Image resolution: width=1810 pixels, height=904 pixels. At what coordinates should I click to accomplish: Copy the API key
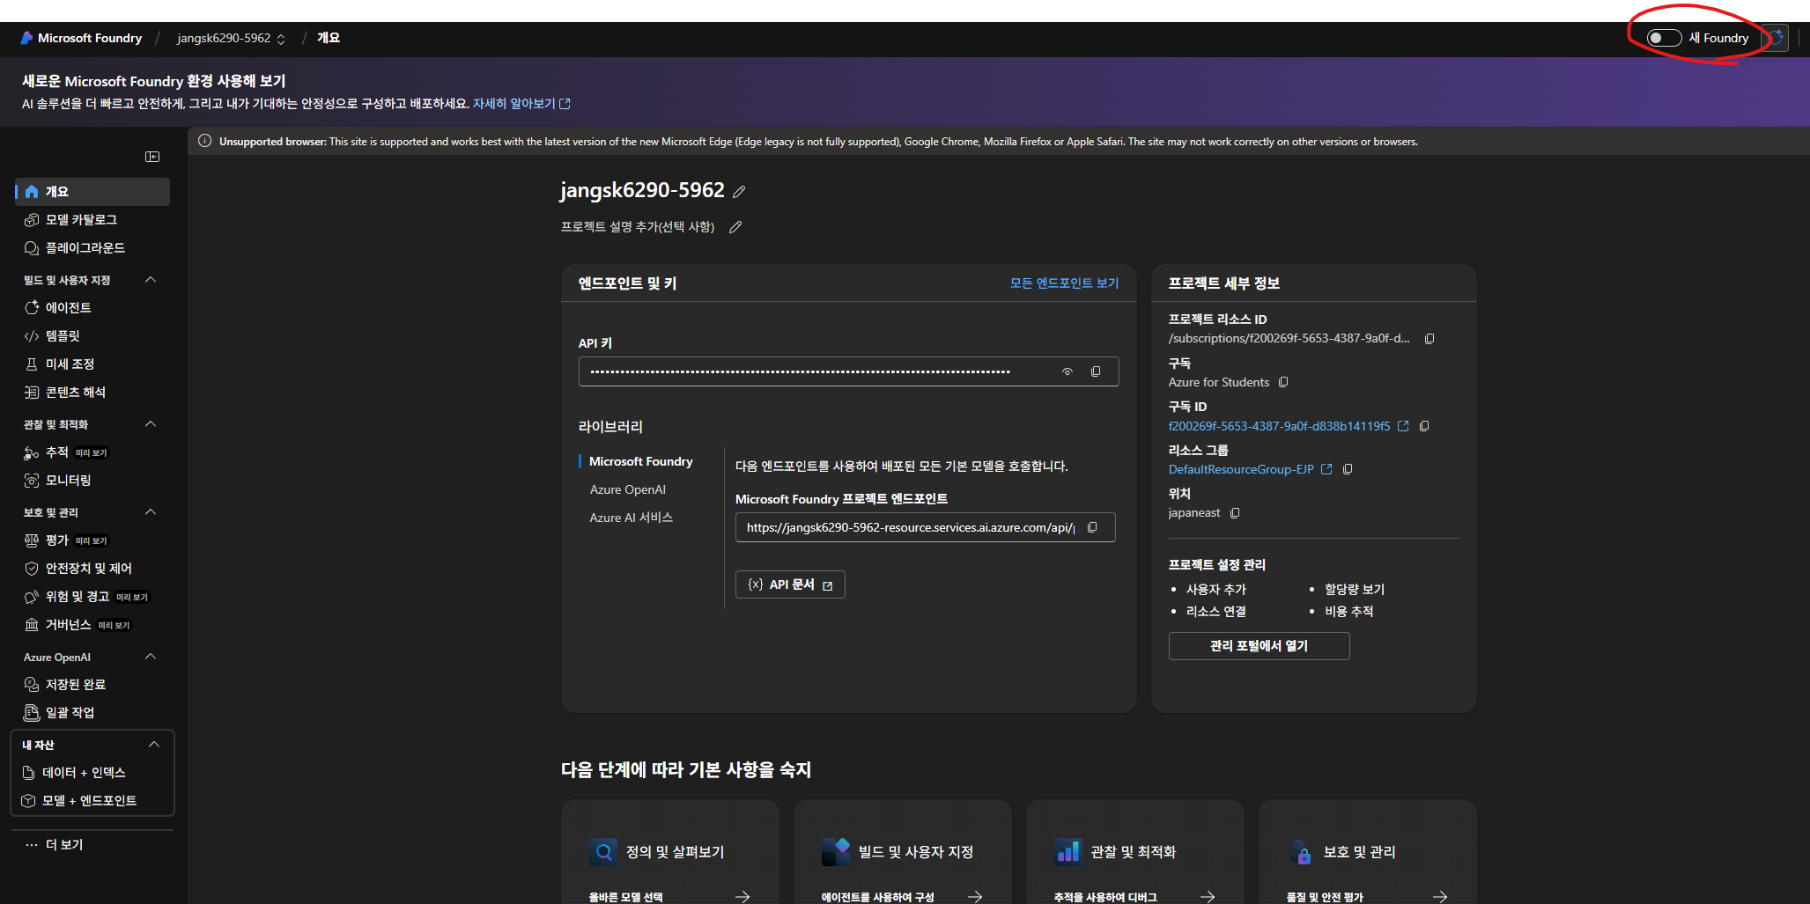(x=1096, y=371)
